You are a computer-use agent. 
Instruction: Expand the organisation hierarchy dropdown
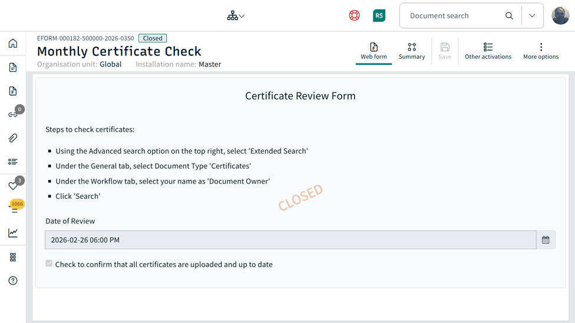(236, 16)
